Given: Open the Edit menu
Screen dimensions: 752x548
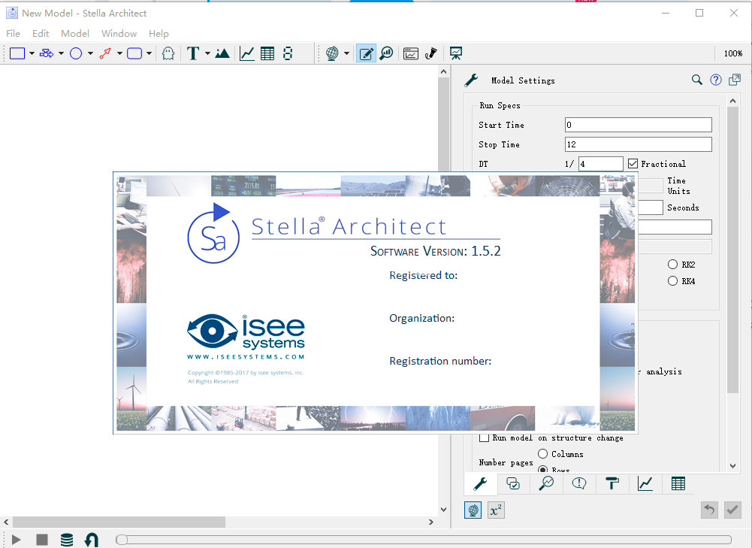Looking at the screenshot, I should pos(41,34).
